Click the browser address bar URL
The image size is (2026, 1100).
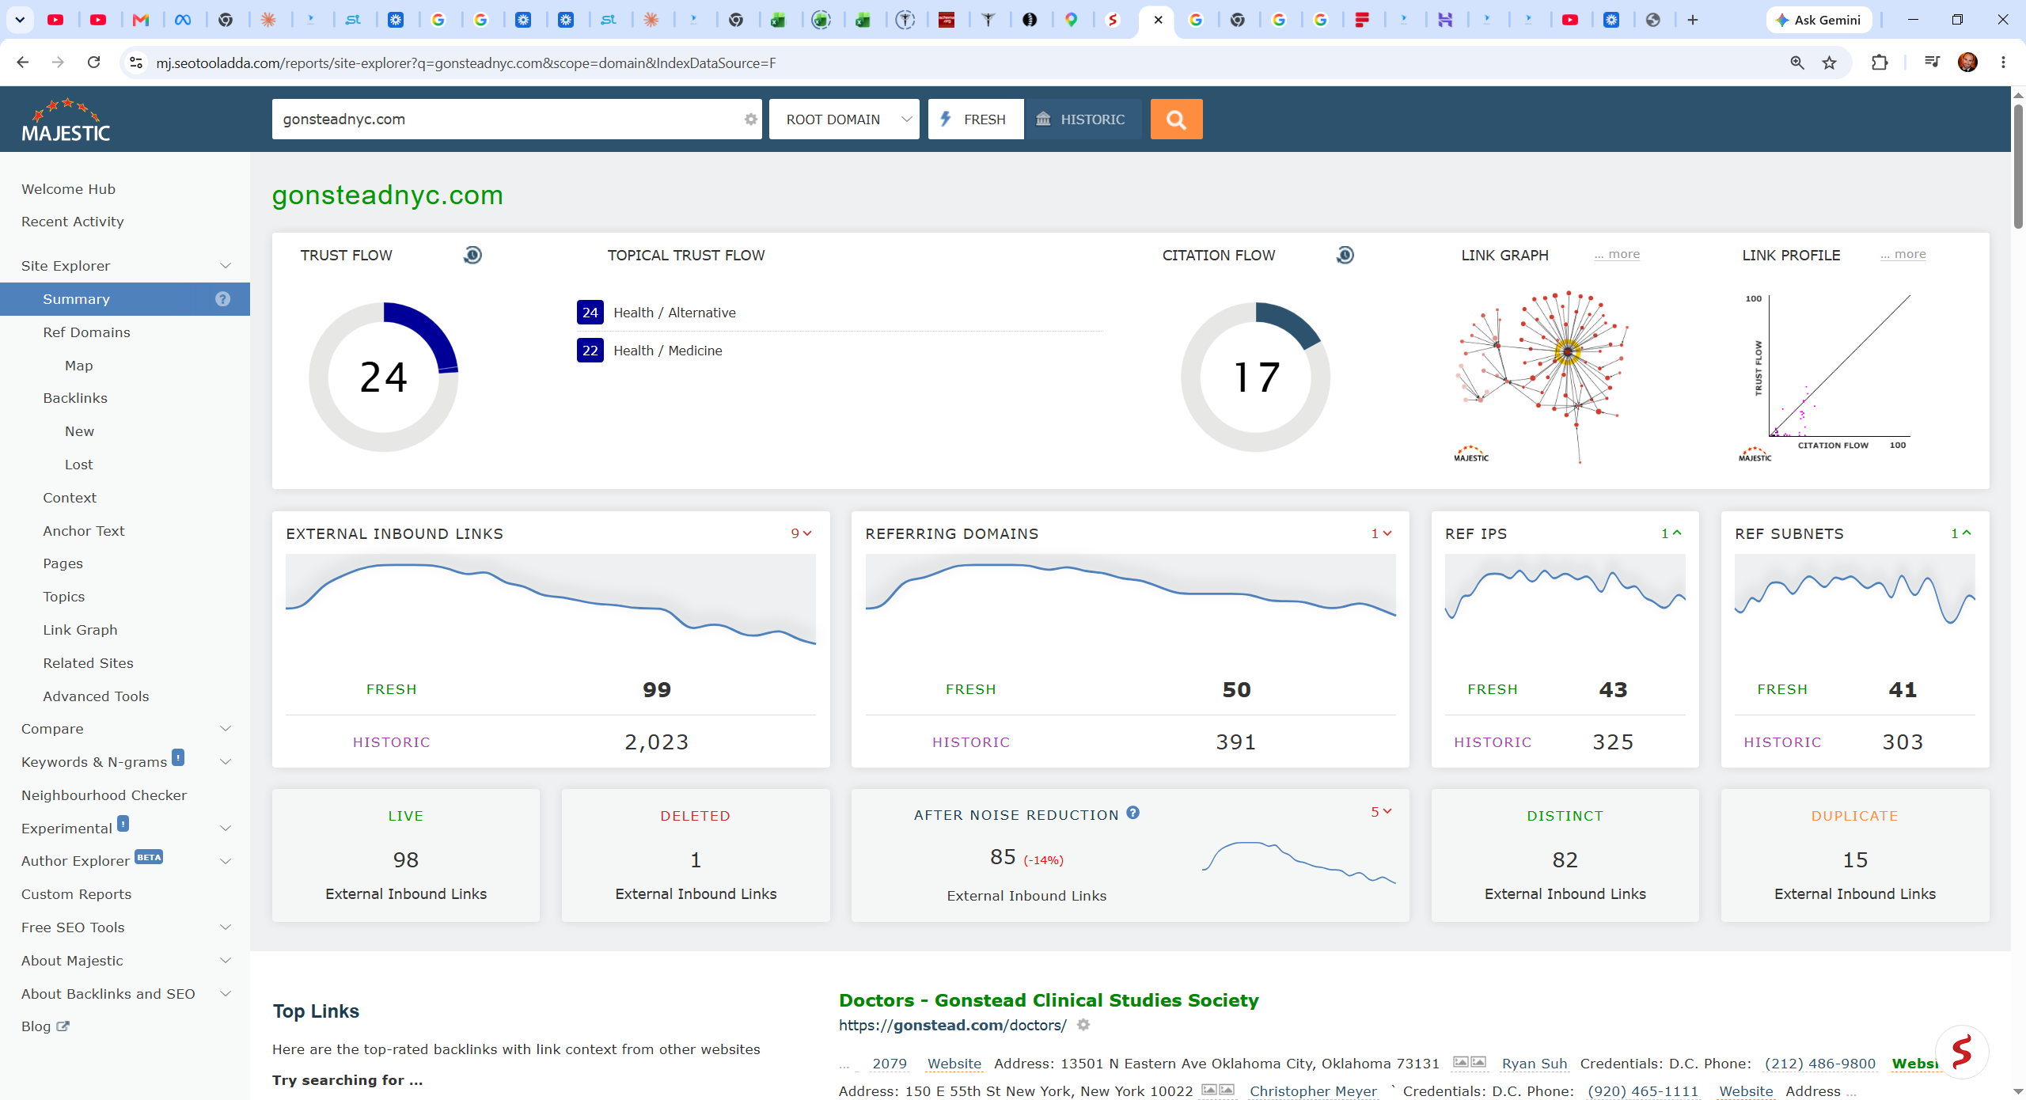pos(465,63)
